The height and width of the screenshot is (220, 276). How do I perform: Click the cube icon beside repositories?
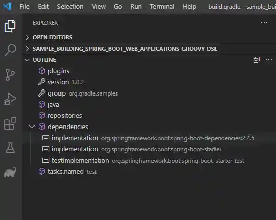click(x=42, y=115)
